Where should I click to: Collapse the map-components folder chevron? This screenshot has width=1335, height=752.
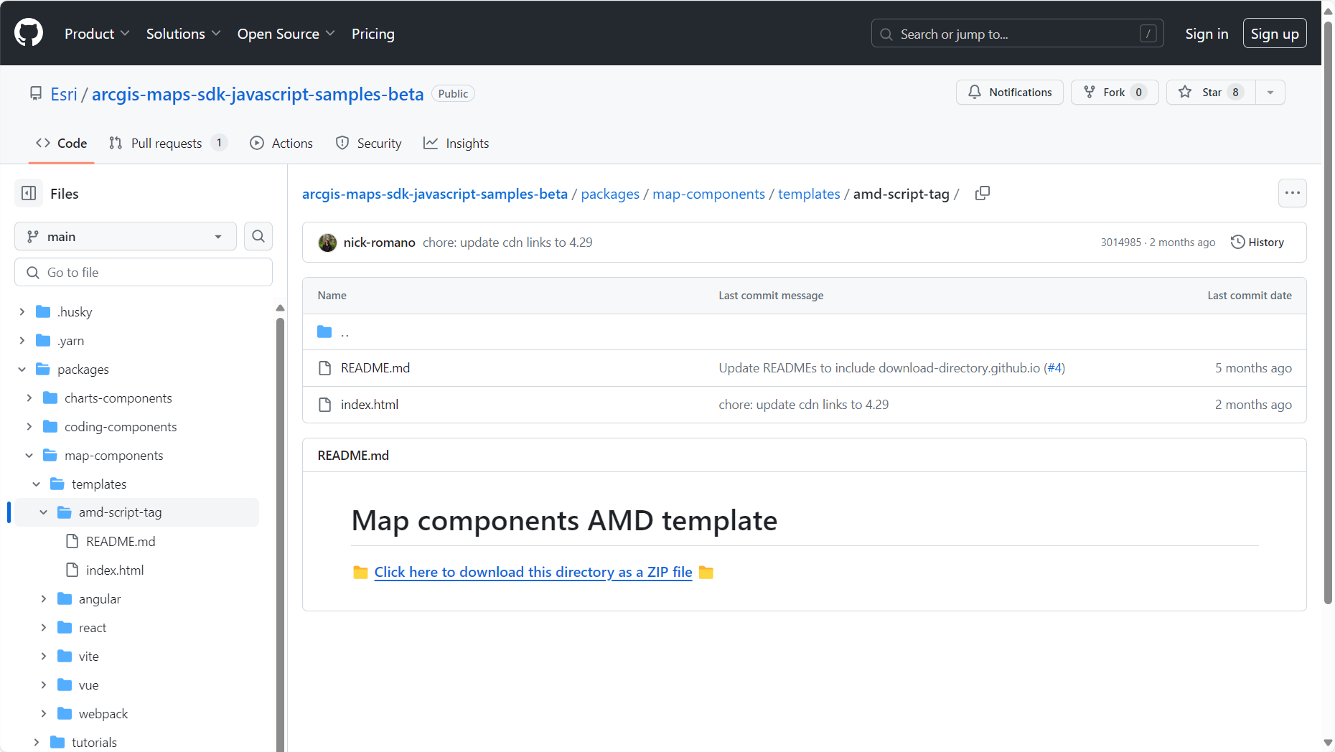click(29, 455)
